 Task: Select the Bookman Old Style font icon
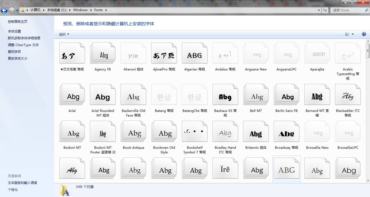pyautogui.click(x=164, y=131)
